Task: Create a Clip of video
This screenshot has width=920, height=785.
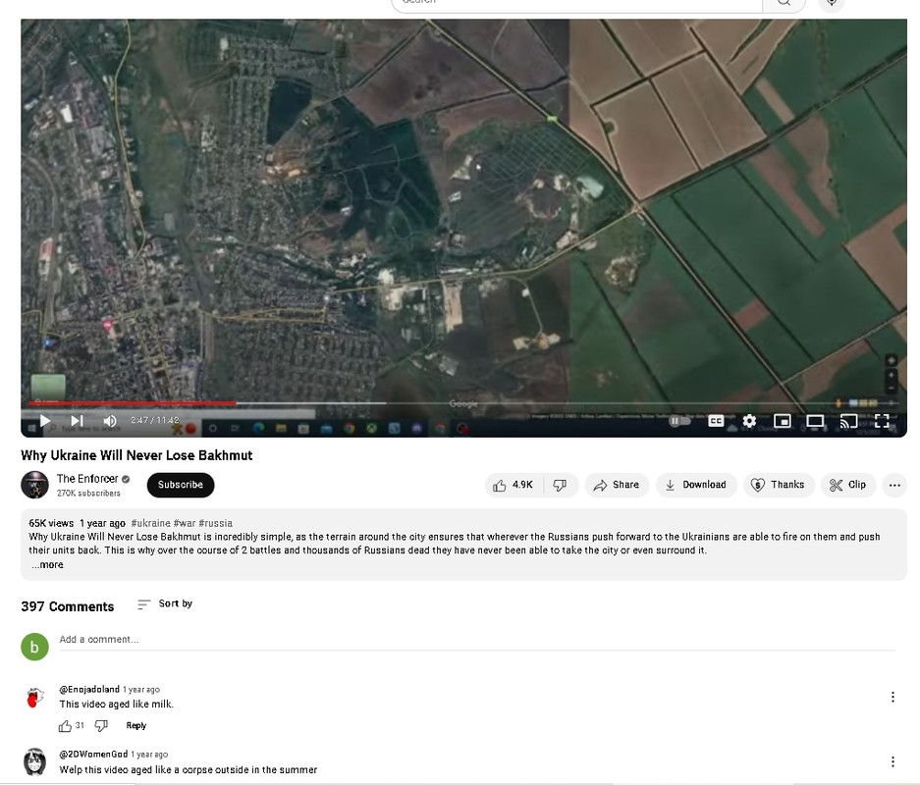Action: (847, 485)
